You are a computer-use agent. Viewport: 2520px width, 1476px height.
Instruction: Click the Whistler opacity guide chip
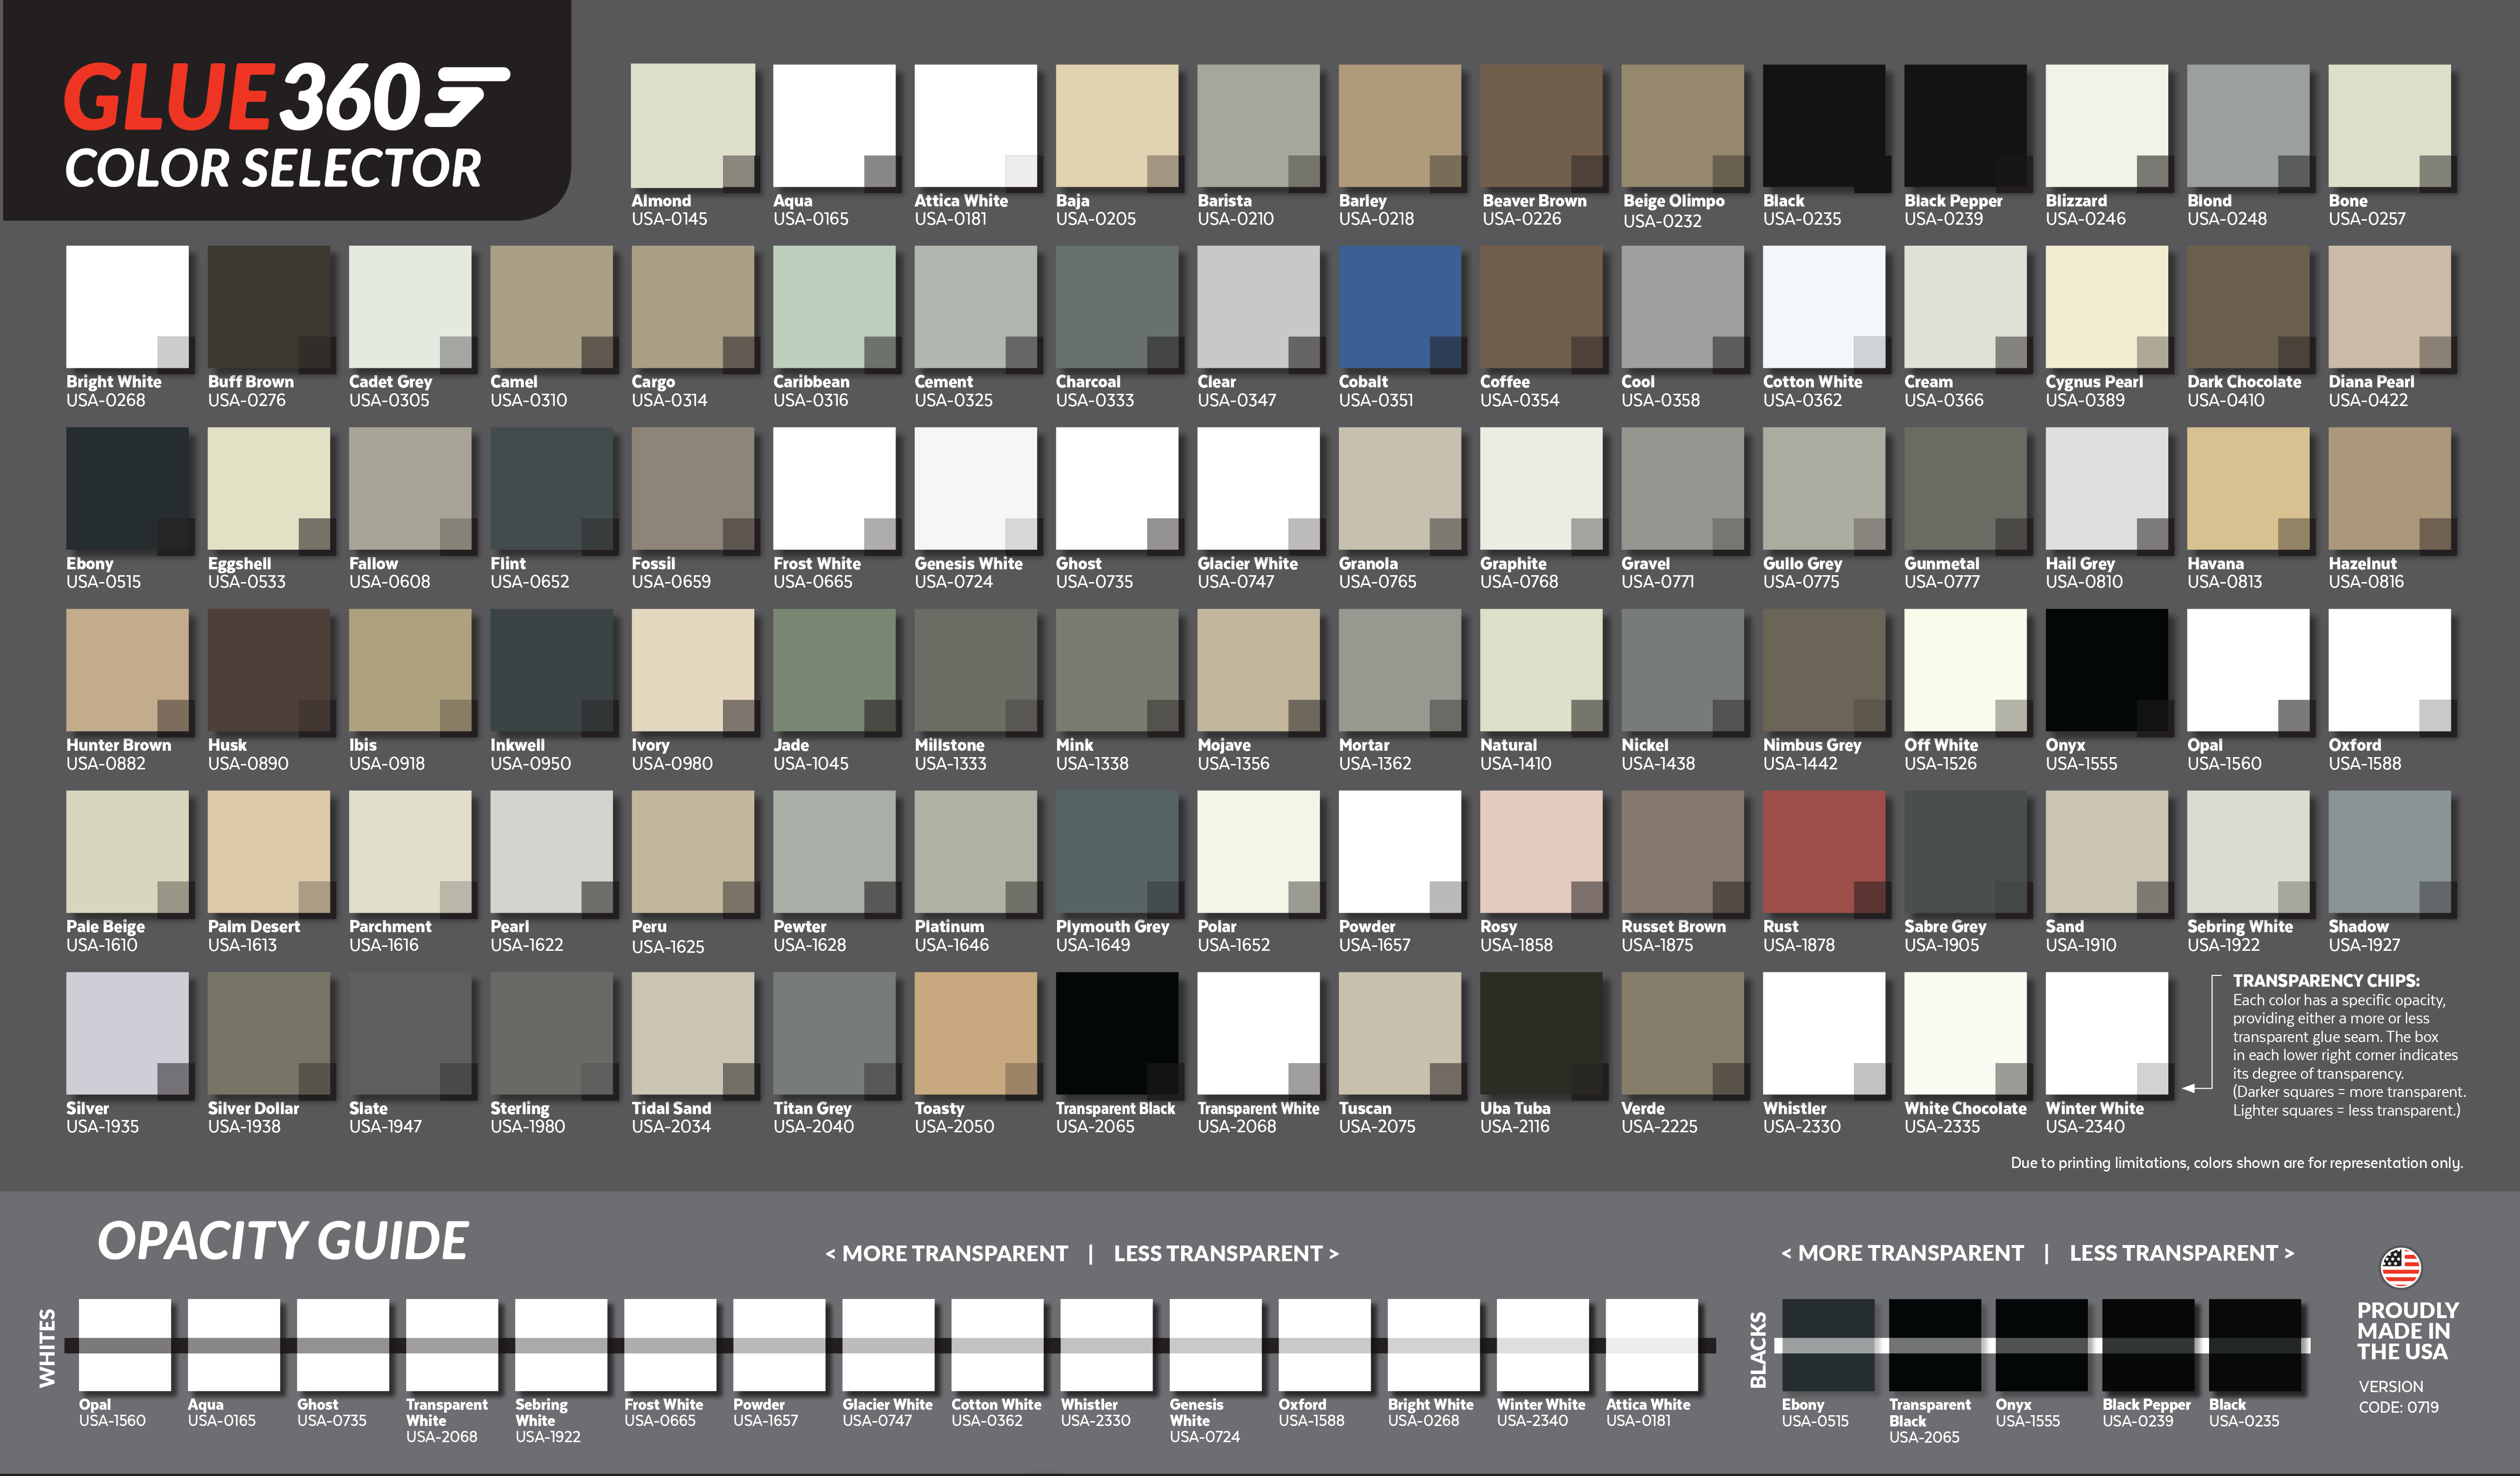point(1106,1345)
